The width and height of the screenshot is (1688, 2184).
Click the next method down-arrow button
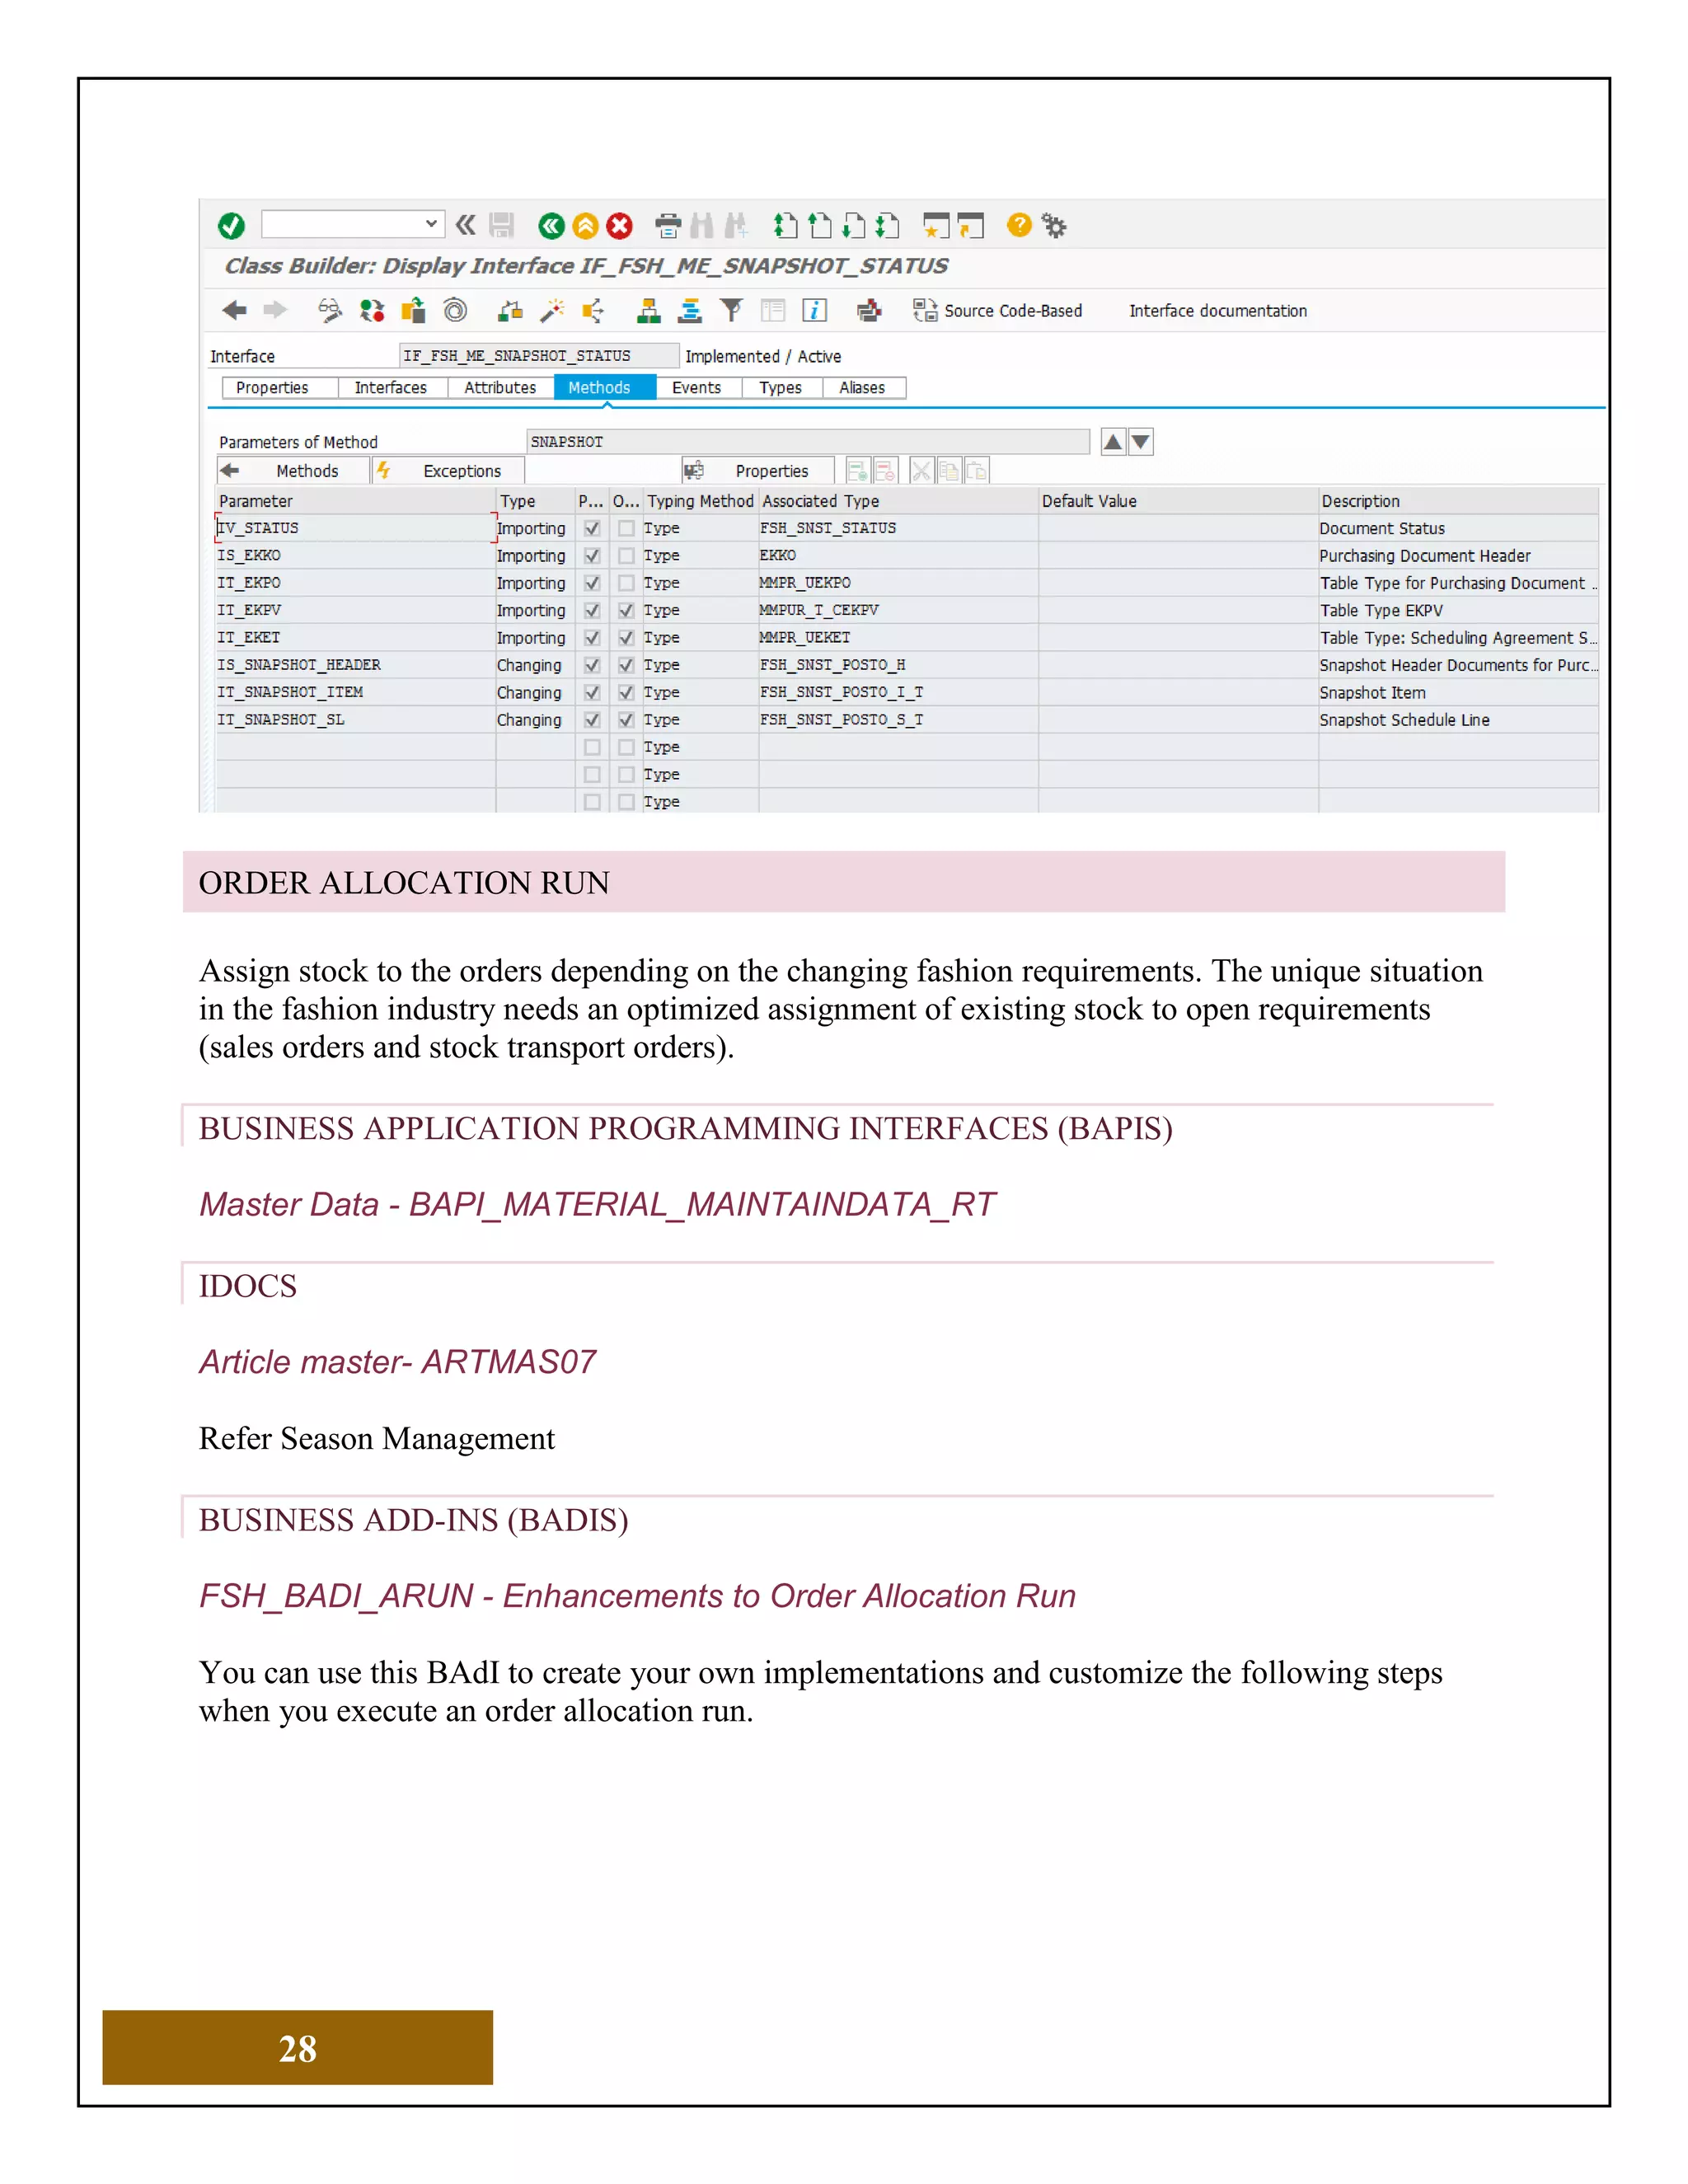(1141, 442)
